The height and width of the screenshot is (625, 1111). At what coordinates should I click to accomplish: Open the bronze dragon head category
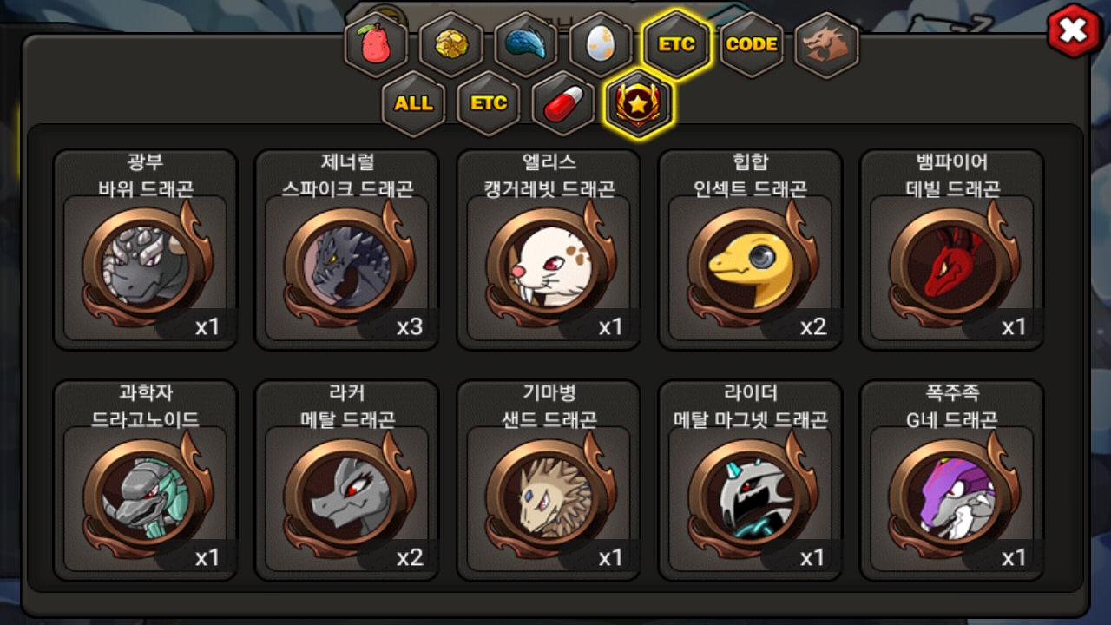click(826, 45)
